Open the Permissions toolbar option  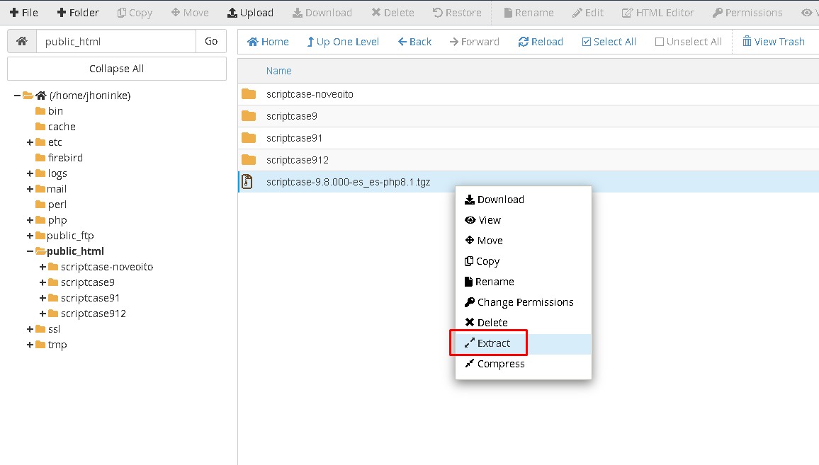[747, 13]
